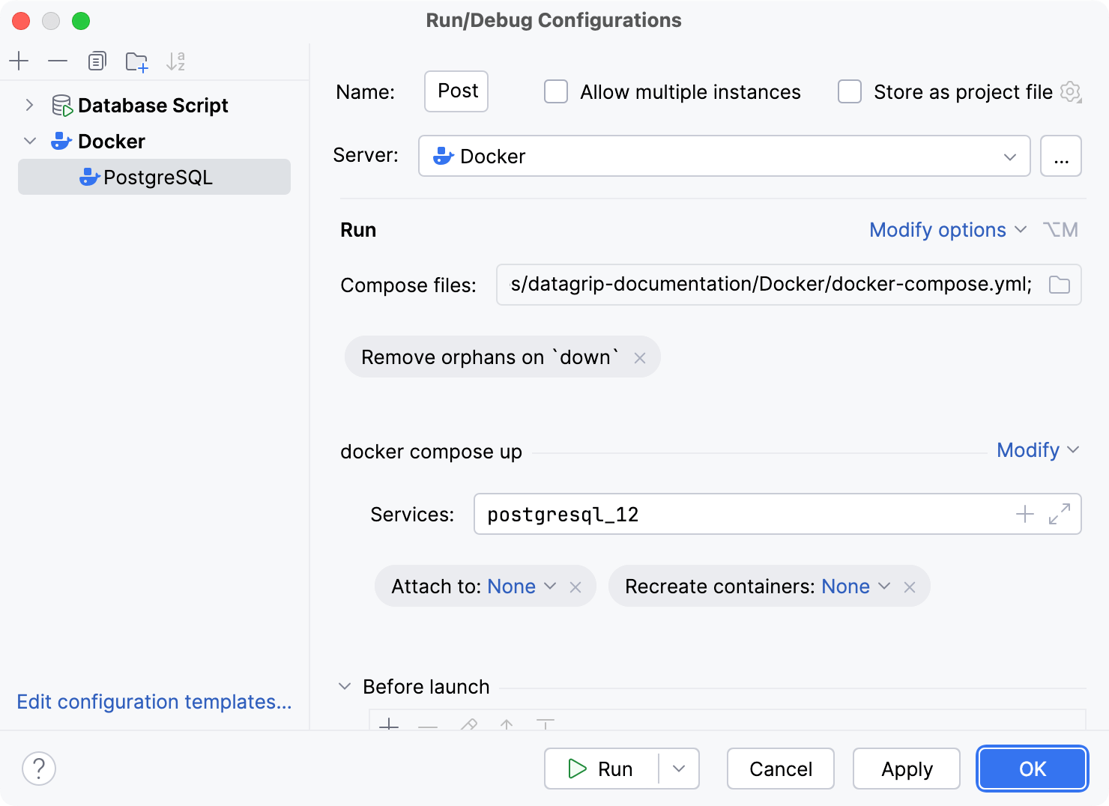The image size is (1109, 806).
Task: Expand the Database Script node
Action: coord(29,105)
